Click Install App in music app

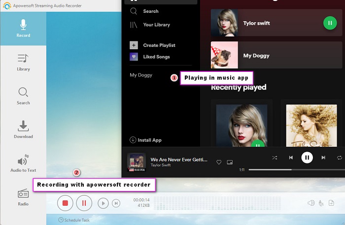tap(145, 140)
